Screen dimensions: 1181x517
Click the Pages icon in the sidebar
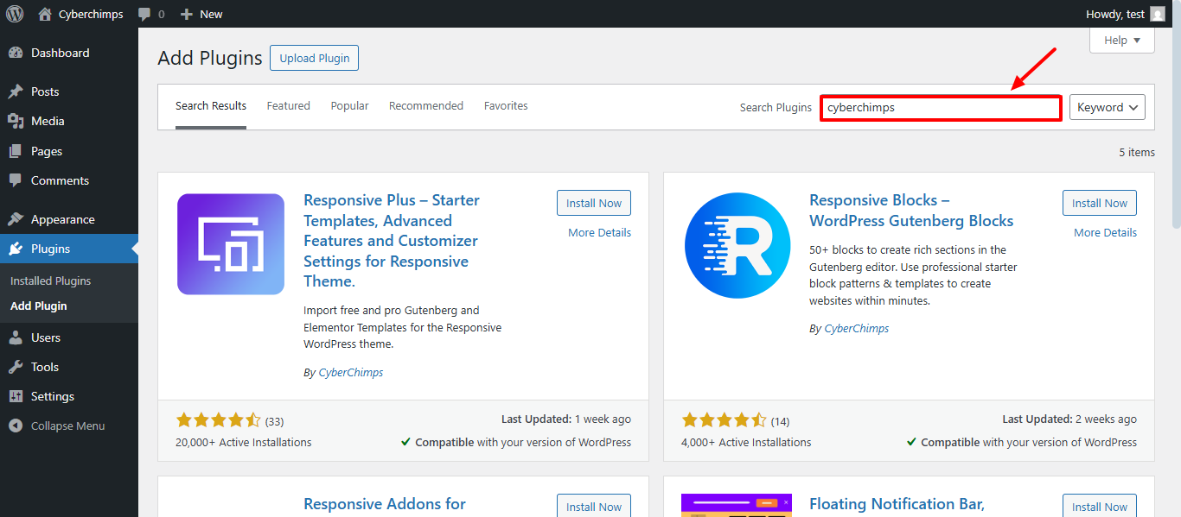pos(16,151)
